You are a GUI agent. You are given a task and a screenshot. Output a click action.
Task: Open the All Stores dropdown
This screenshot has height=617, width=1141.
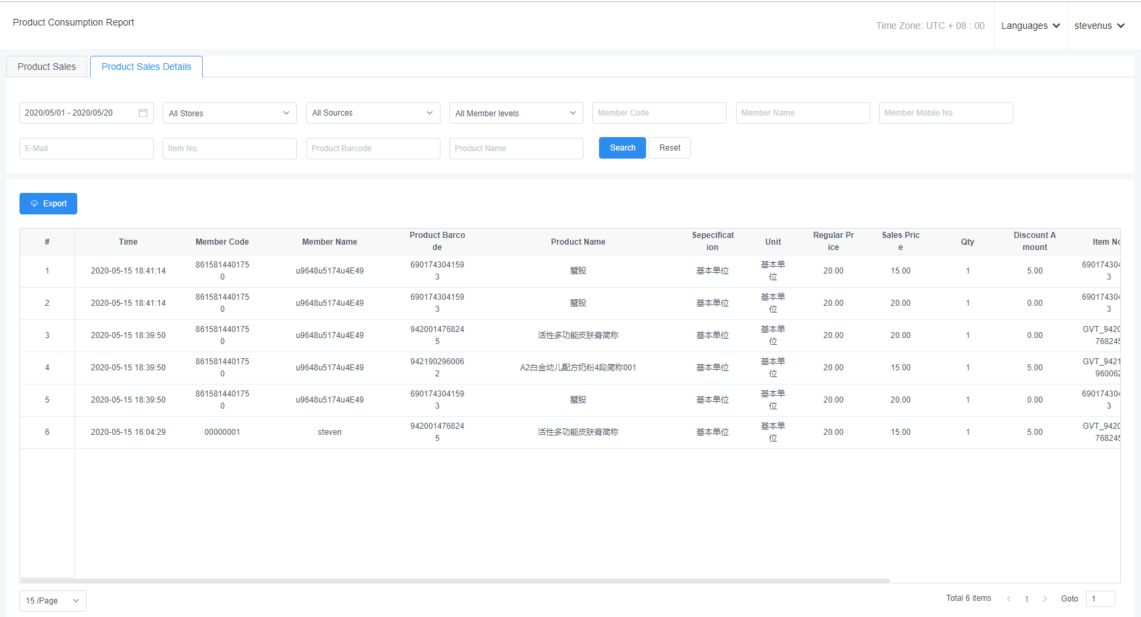(x=229, y=113)
